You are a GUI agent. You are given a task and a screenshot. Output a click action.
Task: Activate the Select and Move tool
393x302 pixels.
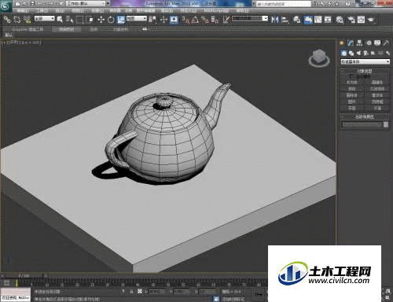point(101,20)
